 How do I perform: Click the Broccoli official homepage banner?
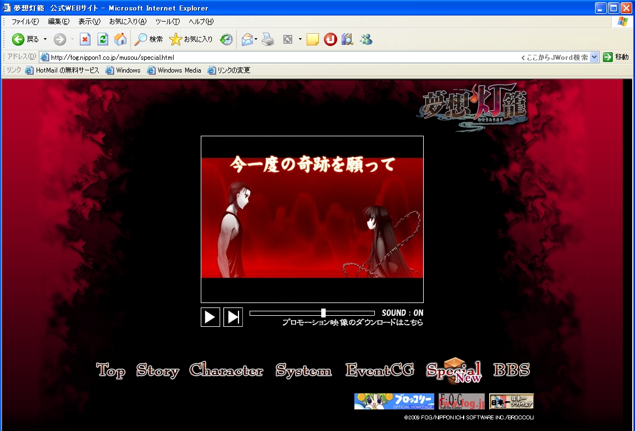coord(394,402)
